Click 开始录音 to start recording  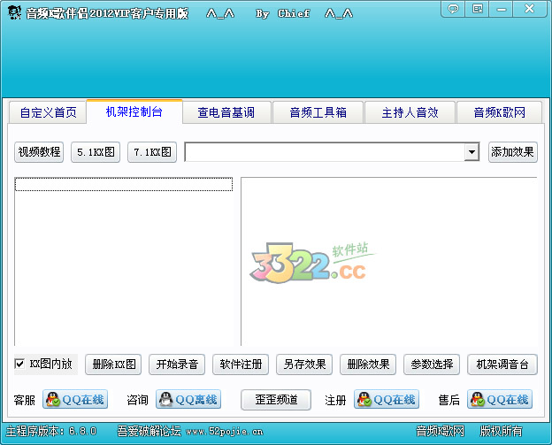pyautogui.click(x=177, y=364)
